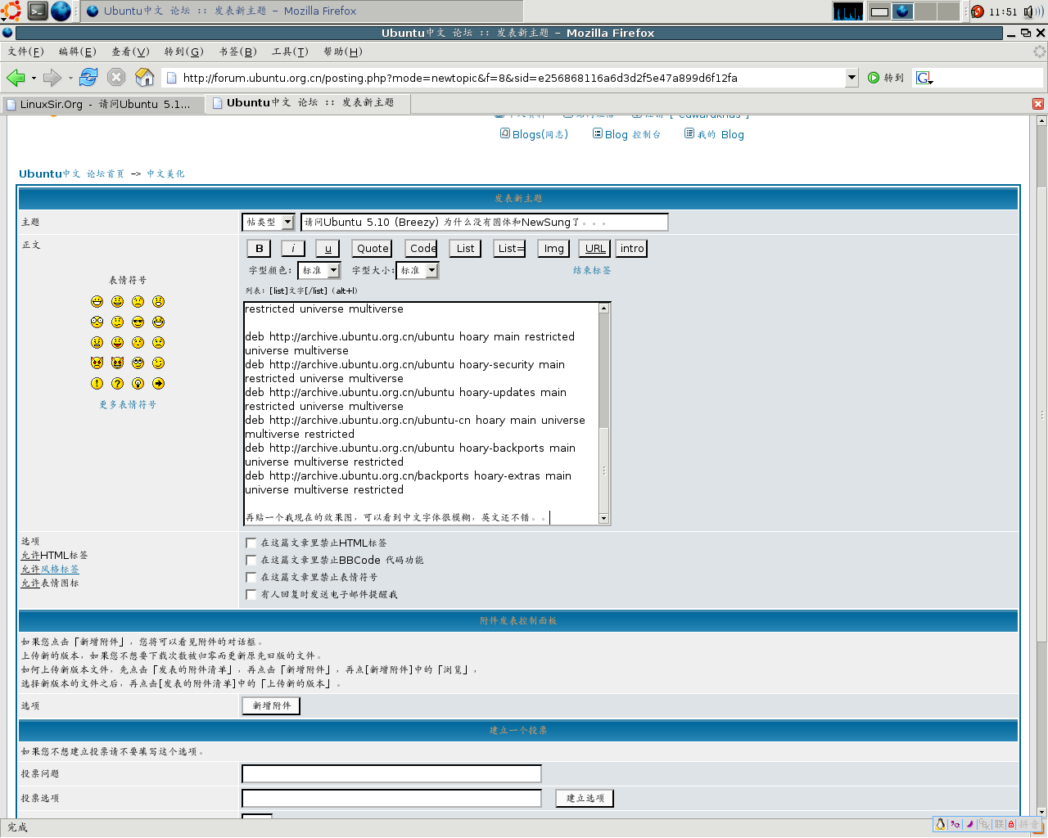Open the Home page icon
This screenshot has width=1048, height=838.
click(x=145, y=78)
